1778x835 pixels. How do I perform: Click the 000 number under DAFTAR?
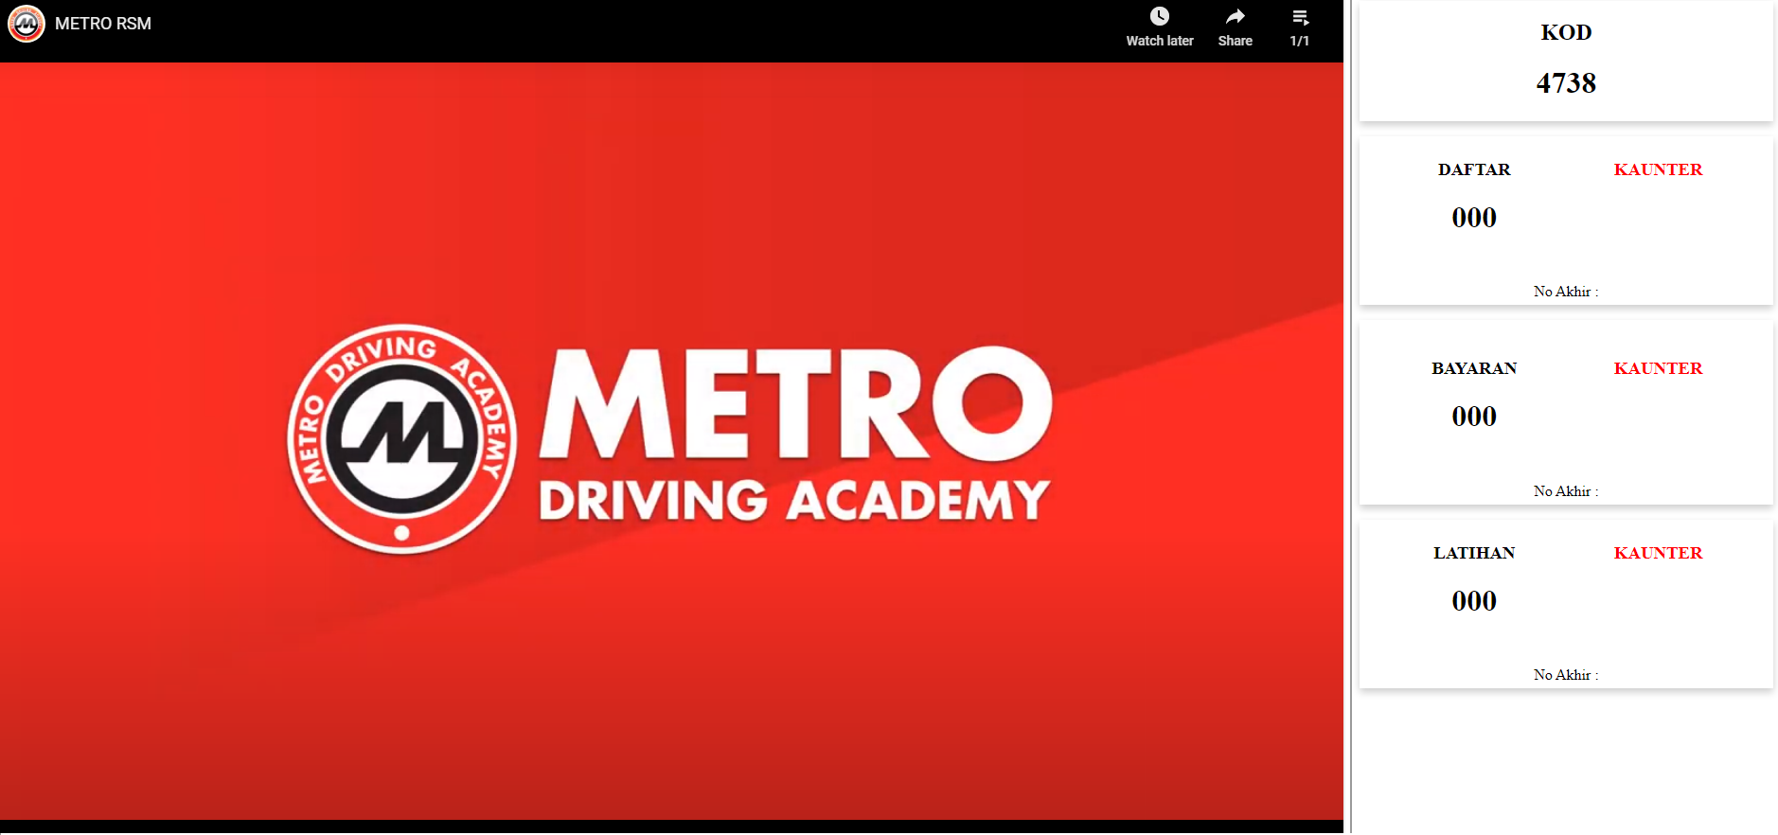point(1474,218)
